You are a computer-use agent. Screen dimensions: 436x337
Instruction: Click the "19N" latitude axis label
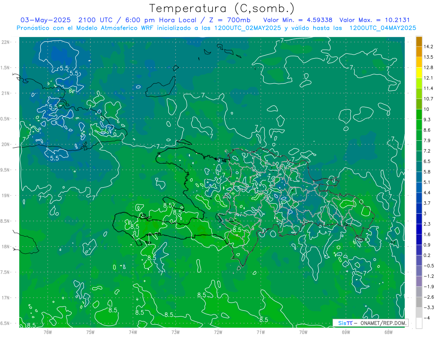[6, 196]
